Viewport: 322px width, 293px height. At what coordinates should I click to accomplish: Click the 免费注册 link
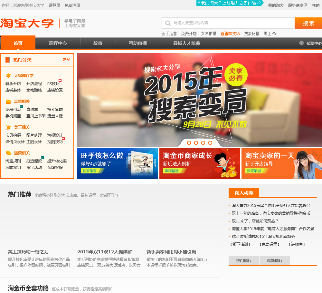72,5
